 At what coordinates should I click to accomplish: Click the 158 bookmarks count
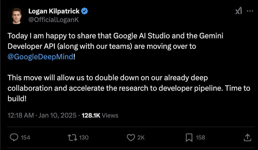tap(200, 138)
